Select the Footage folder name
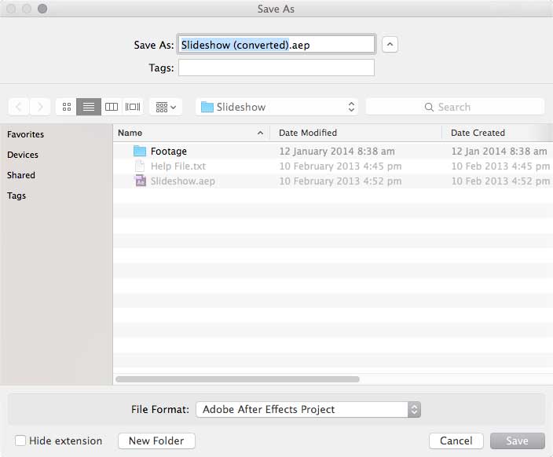553x457 pixels. [x=169, y=152]
